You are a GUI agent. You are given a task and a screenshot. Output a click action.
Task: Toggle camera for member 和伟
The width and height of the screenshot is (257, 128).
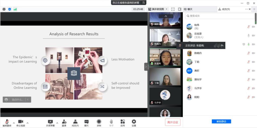click(253, 27)
